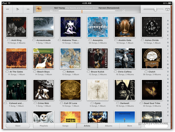The width and height of the screenshot is (175, 132).
Task: Tap the next track fast-forward button
Action: point(28,9)
